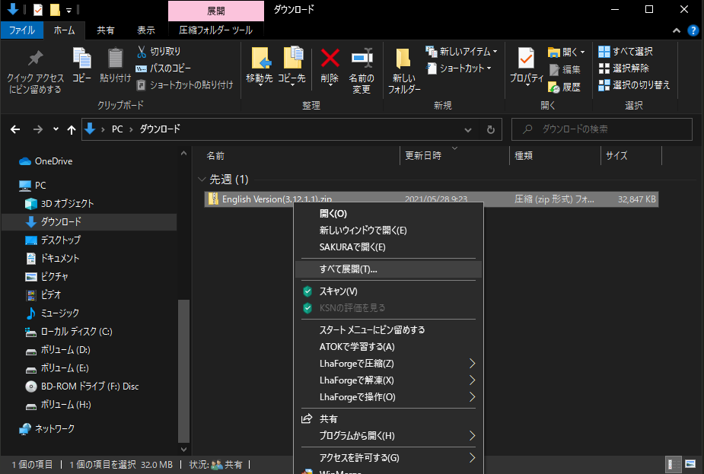Select デスクトップ in the navigation pane
Screen dimensions: 704x474
(x=61, y=240)
